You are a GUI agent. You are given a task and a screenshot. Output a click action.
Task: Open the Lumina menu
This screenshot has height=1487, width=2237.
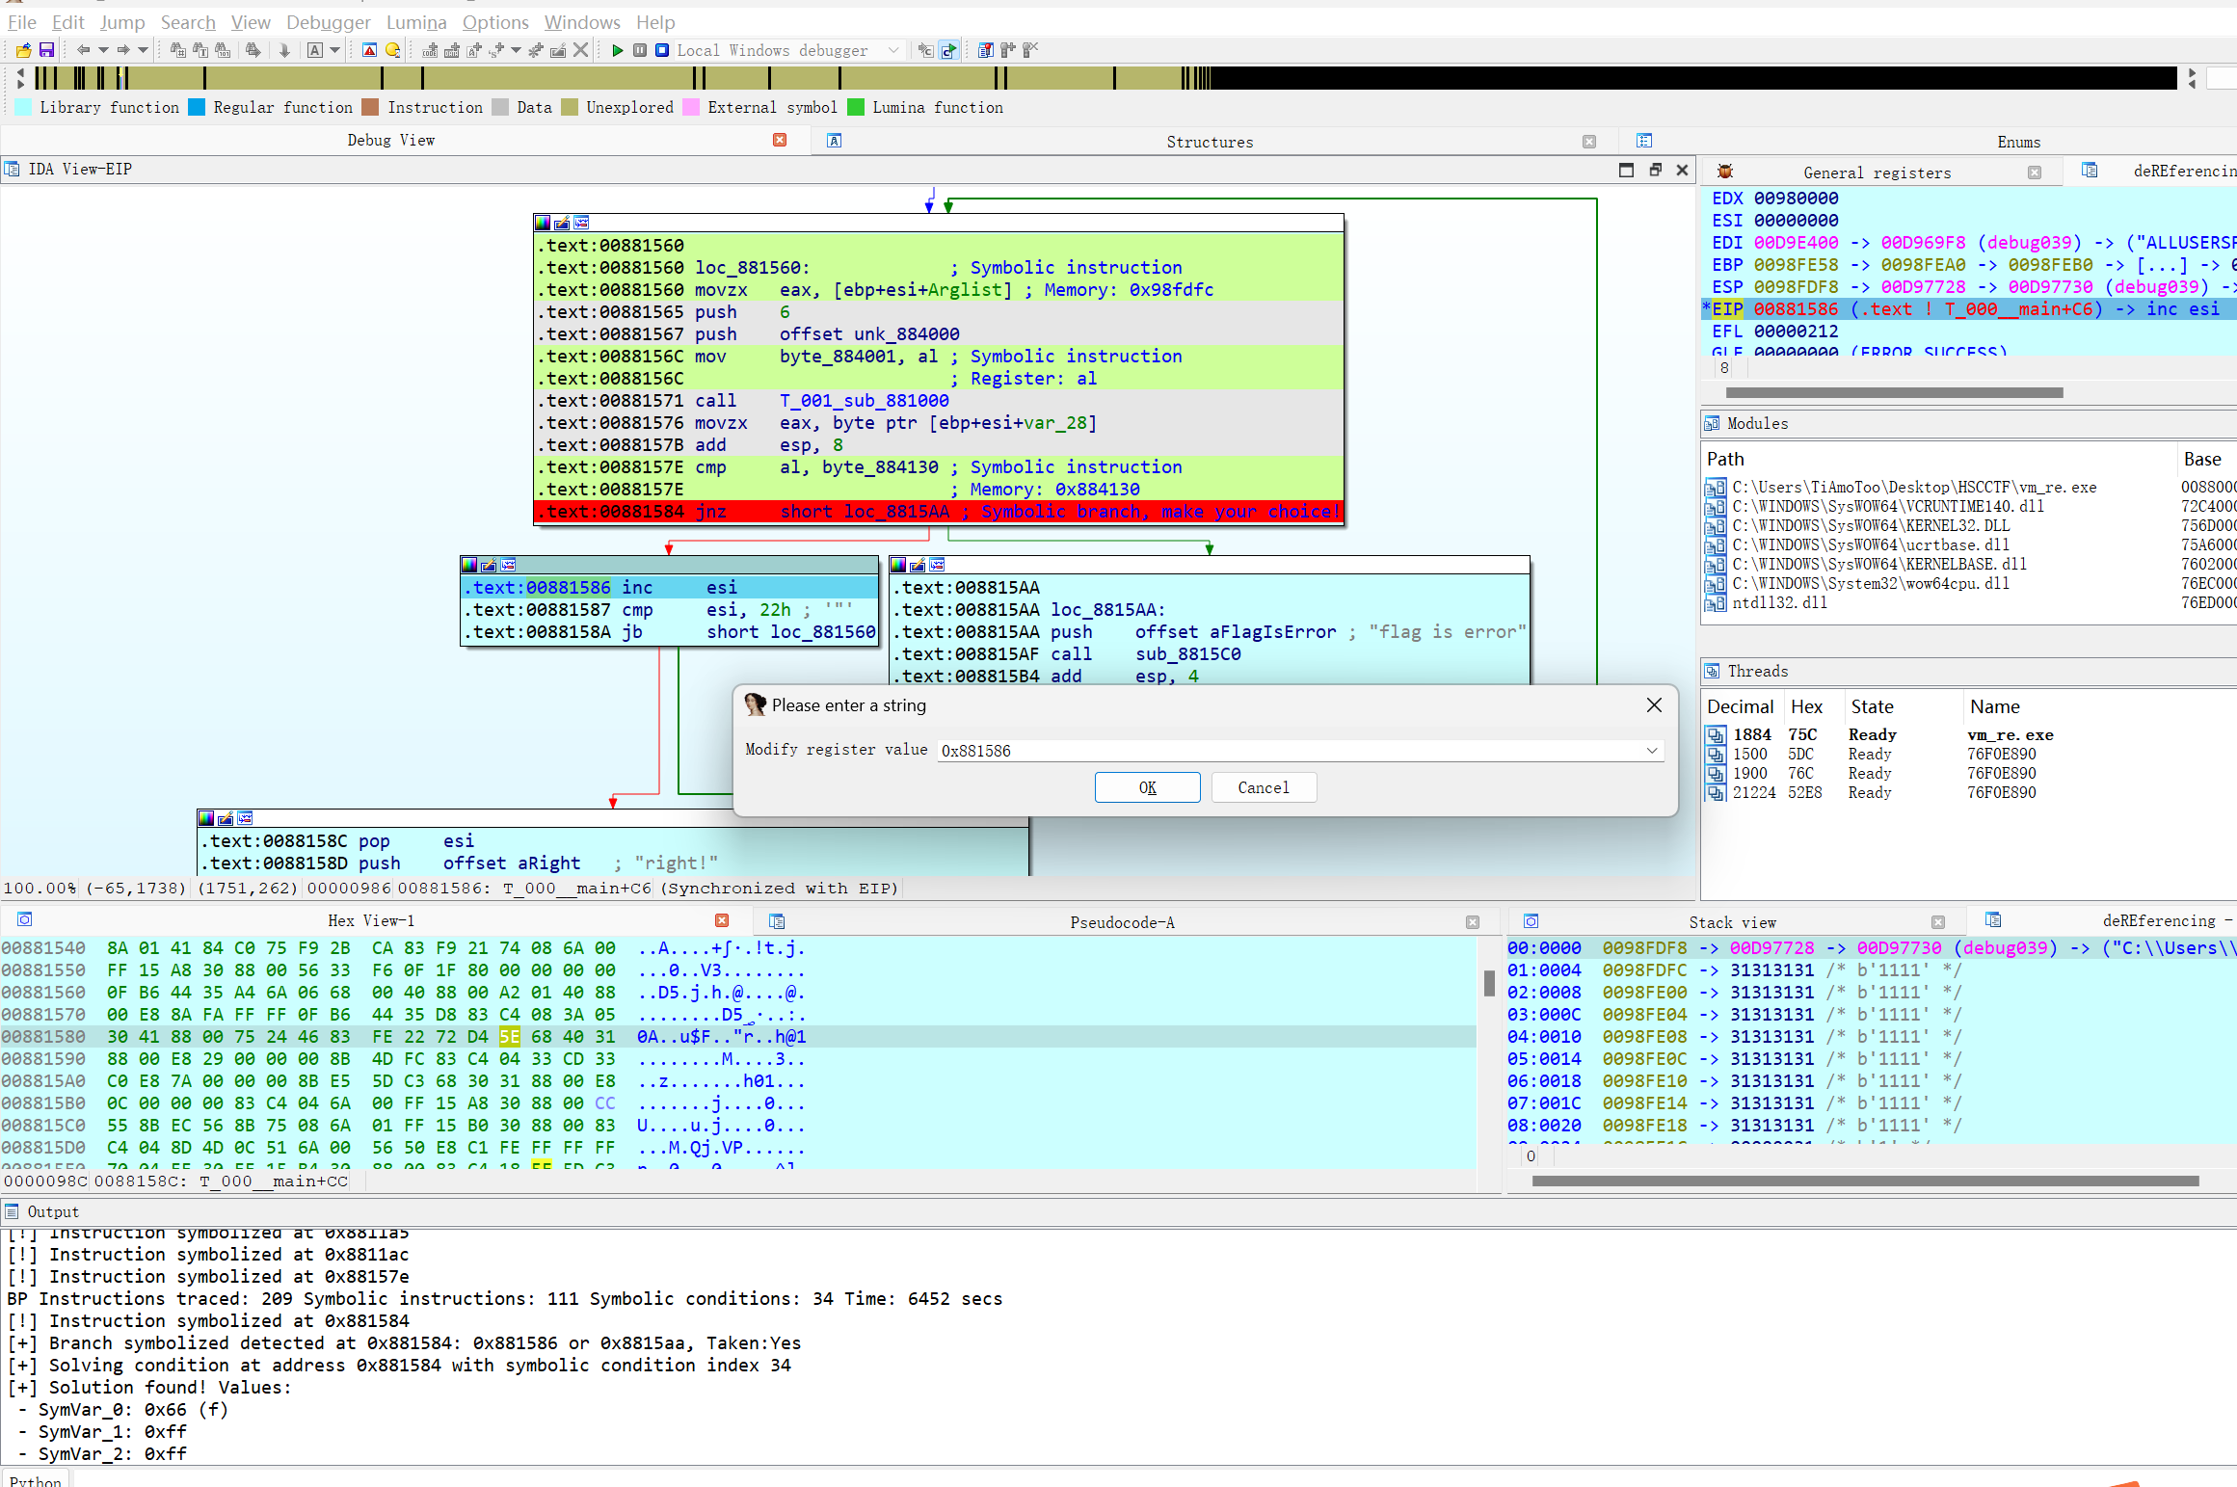(x=416, y=22)
